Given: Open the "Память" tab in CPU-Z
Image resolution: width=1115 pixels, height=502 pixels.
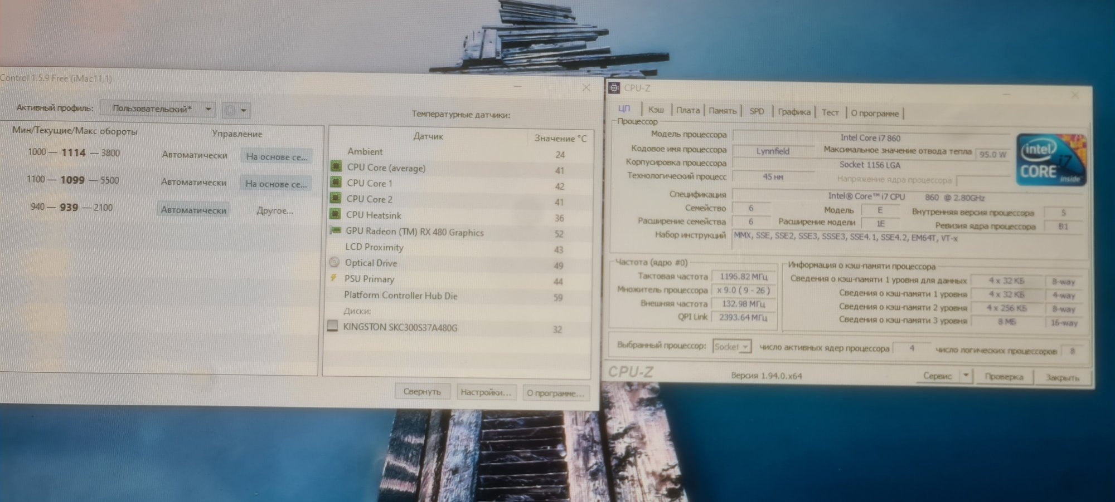Looking at the screenshot, I should [x=723, y=111].
